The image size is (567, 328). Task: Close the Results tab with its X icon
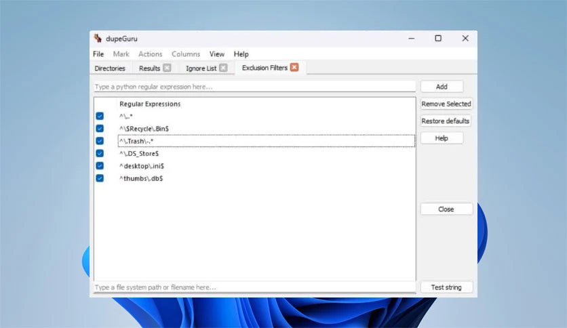tap(167, 68)
